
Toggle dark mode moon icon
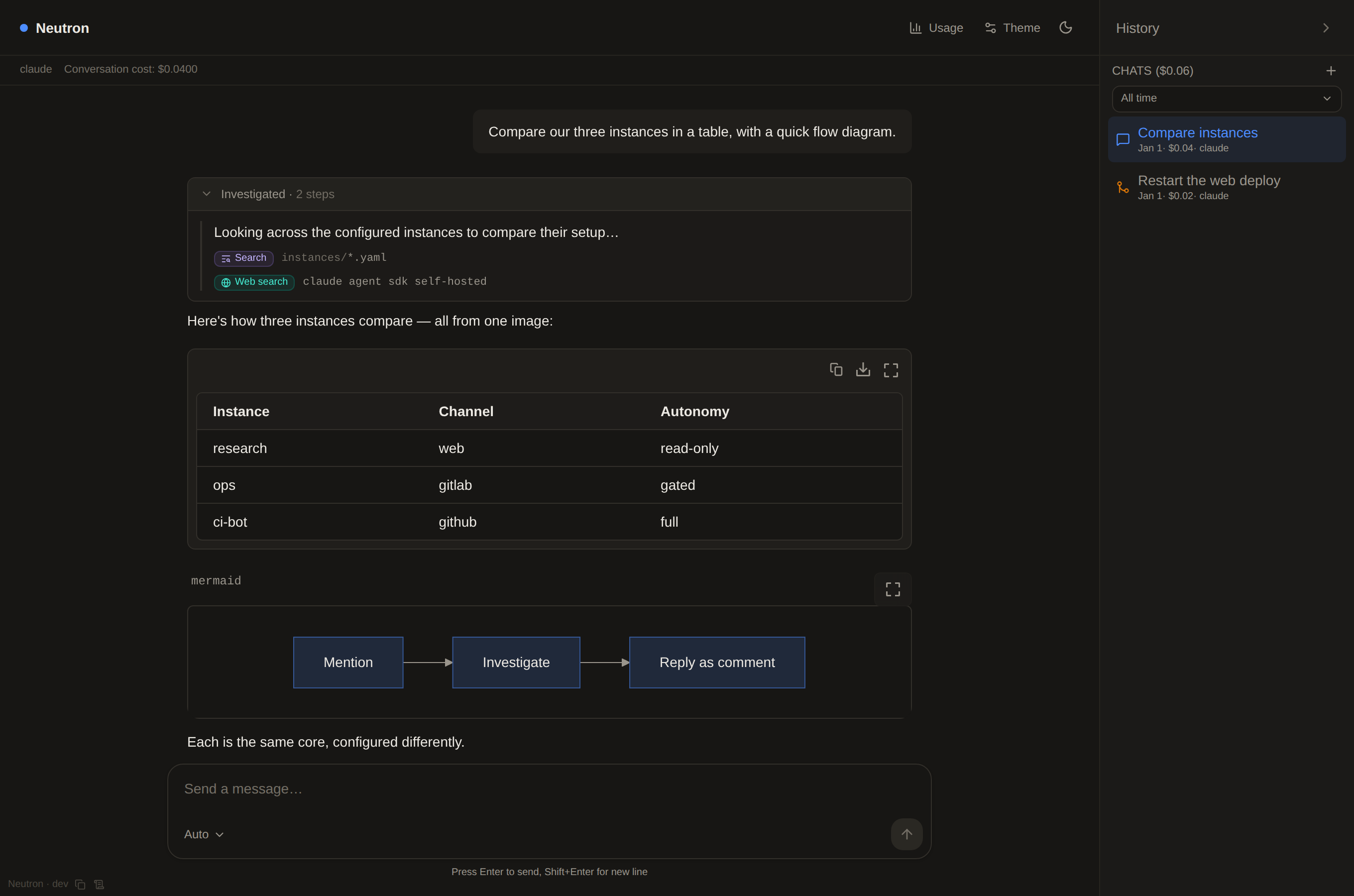point(1065,27)
